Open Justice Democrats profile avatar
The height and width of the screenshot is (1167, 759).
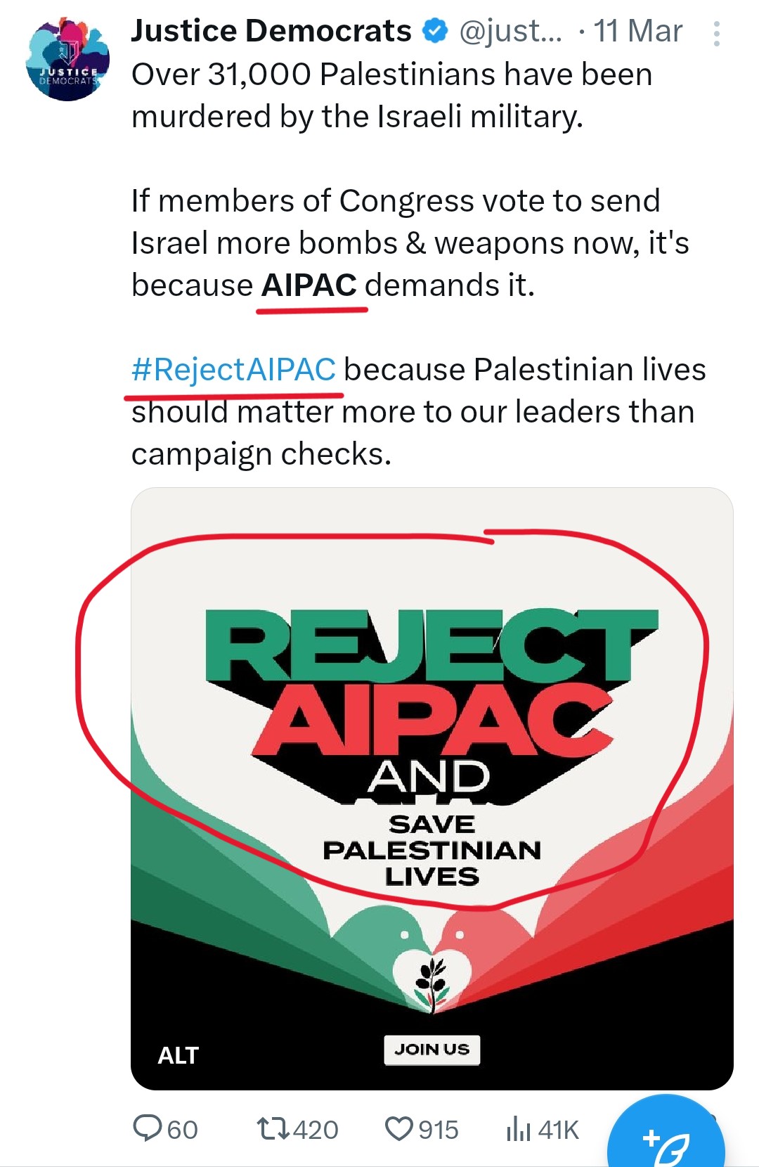point(67,60)
